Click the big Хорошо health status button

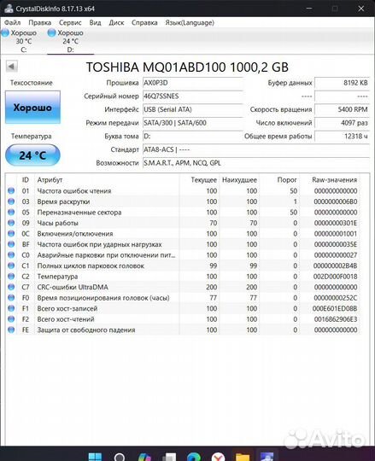(x=32, y=108)
